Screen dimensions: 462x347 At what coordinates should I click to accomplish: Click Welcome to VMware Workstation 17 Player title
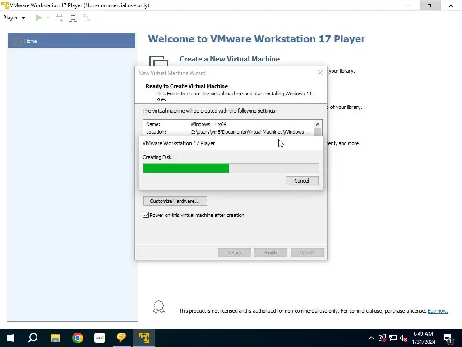257,39
